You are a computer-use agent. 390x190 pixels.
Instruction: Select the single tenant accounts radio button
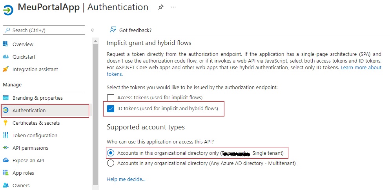111,153
